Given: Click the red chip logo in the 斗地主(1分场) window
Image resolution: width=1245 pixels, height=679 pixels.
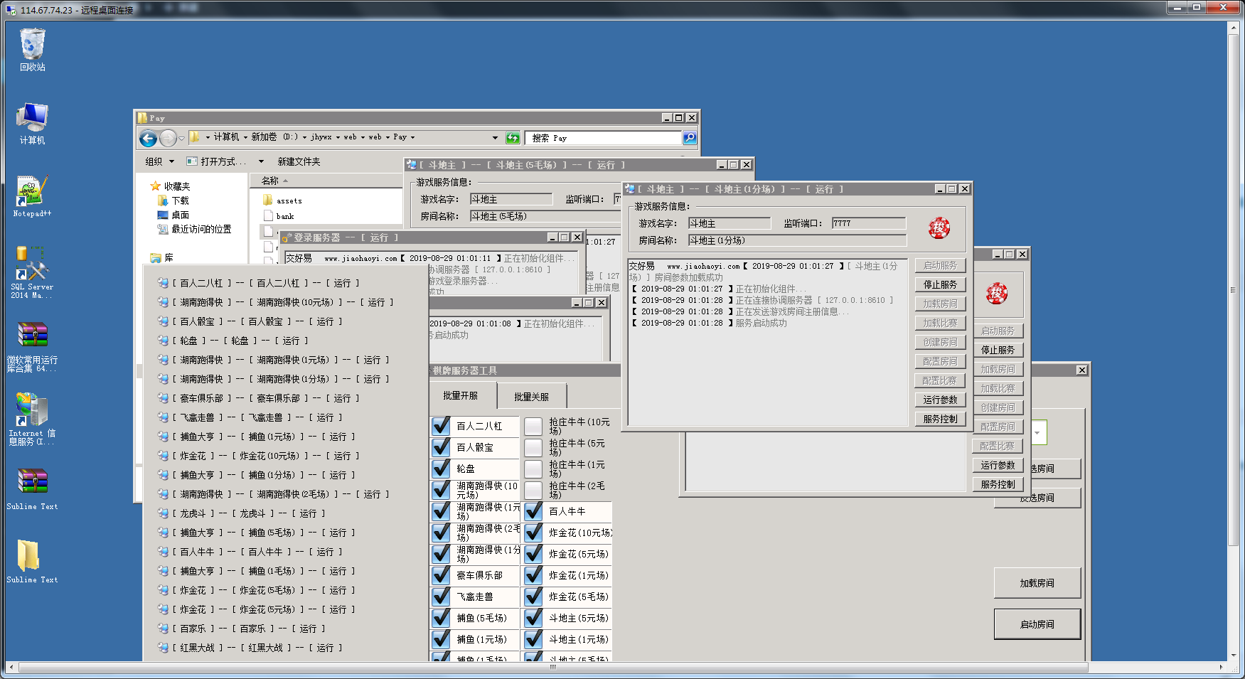Looking at the screenshot, I should coord(939,228).
